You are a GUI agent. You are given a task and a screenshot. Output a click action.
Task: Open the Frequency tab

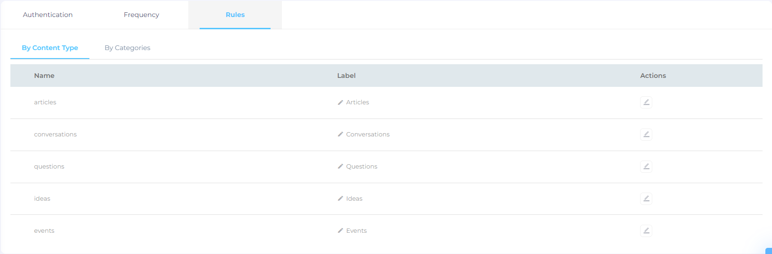click(x=141, y=15)
